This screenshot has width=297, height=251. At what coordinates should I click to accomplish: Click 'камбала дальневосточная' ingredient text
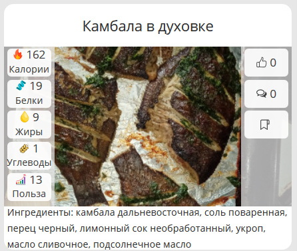pyautogui.click(x=138, y=212)
